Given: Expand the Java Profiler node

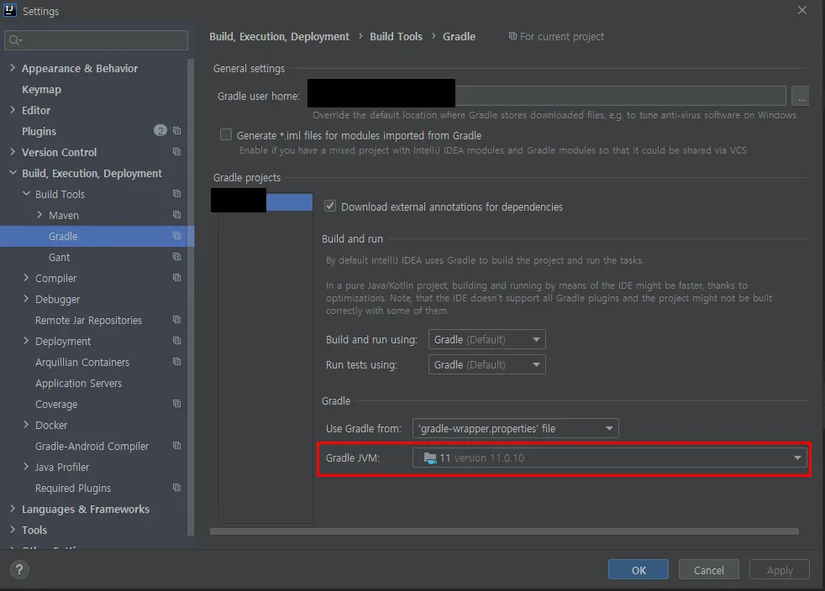Looking at the screenshot, I should (x=26, y=467).
